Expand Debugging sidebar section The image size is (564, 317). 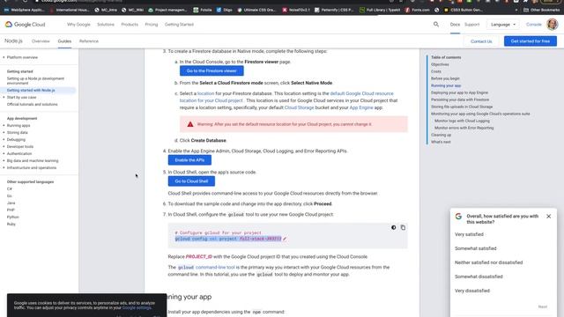click(x=16, y=139)
